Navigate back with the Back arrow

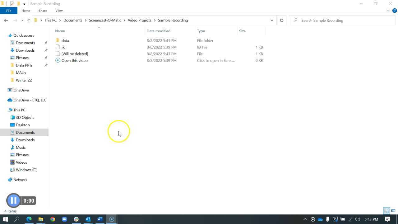pos(6,20)
